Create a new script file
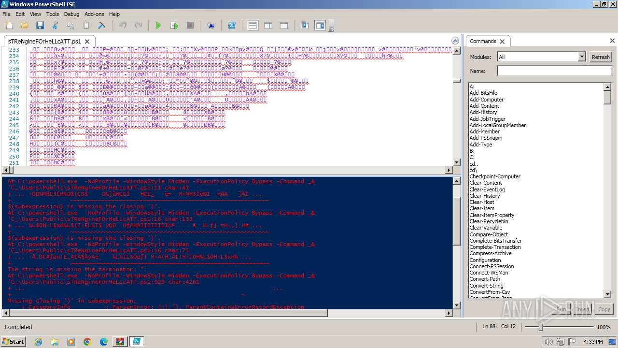 (9, 25)
